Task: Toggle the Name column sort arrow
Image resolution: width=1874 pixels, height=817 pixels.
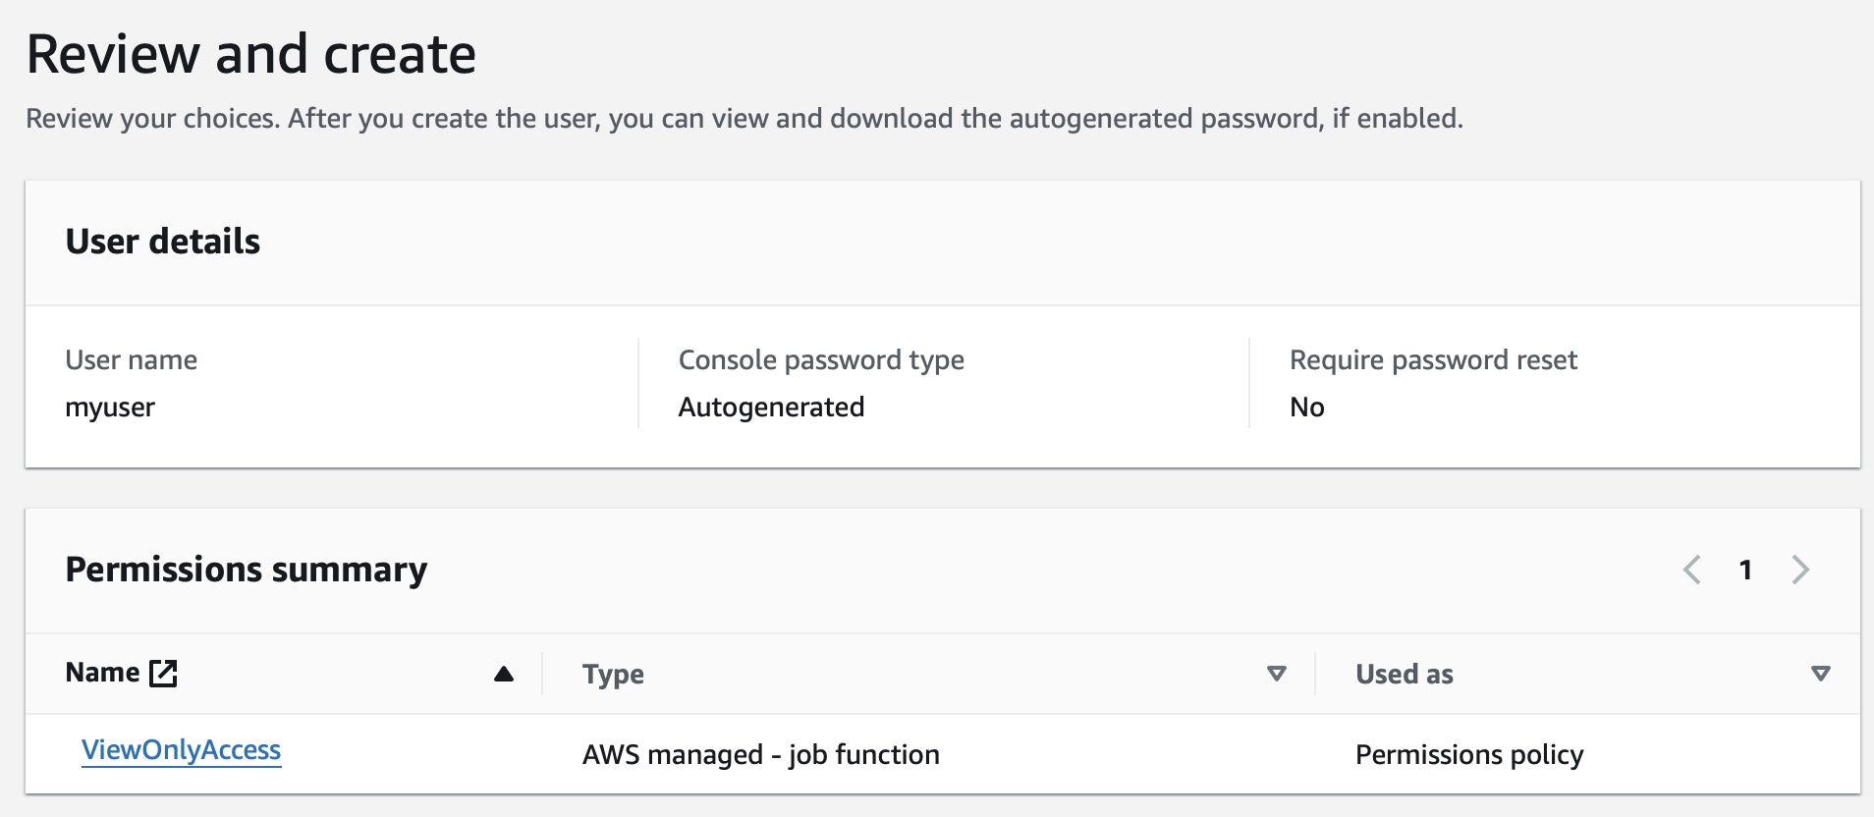Action: [x=504, y=674]
